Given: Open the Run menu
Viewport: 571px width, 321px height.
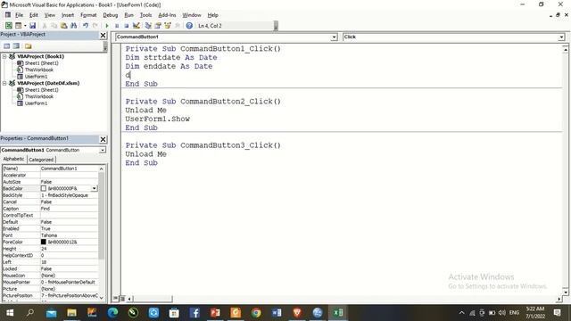Looking at the screenshot, I should coord(128,15).
